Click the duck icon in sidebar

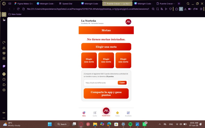pyautogui.click(x=4, y=20)
